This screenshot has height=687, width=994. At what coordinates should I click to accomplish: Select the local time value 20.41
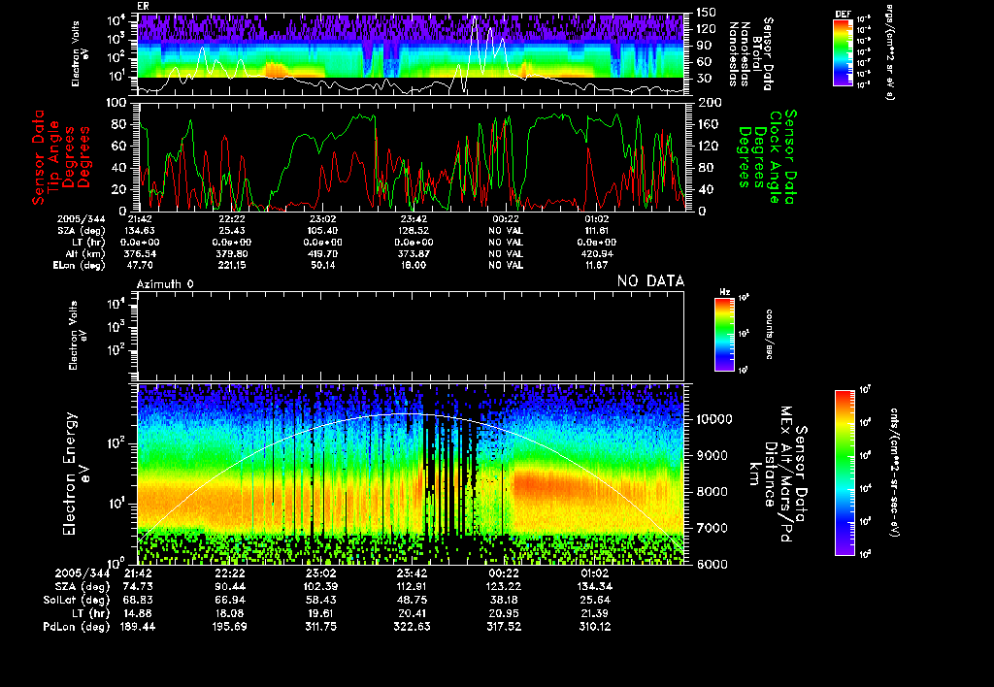pos(412,613)
